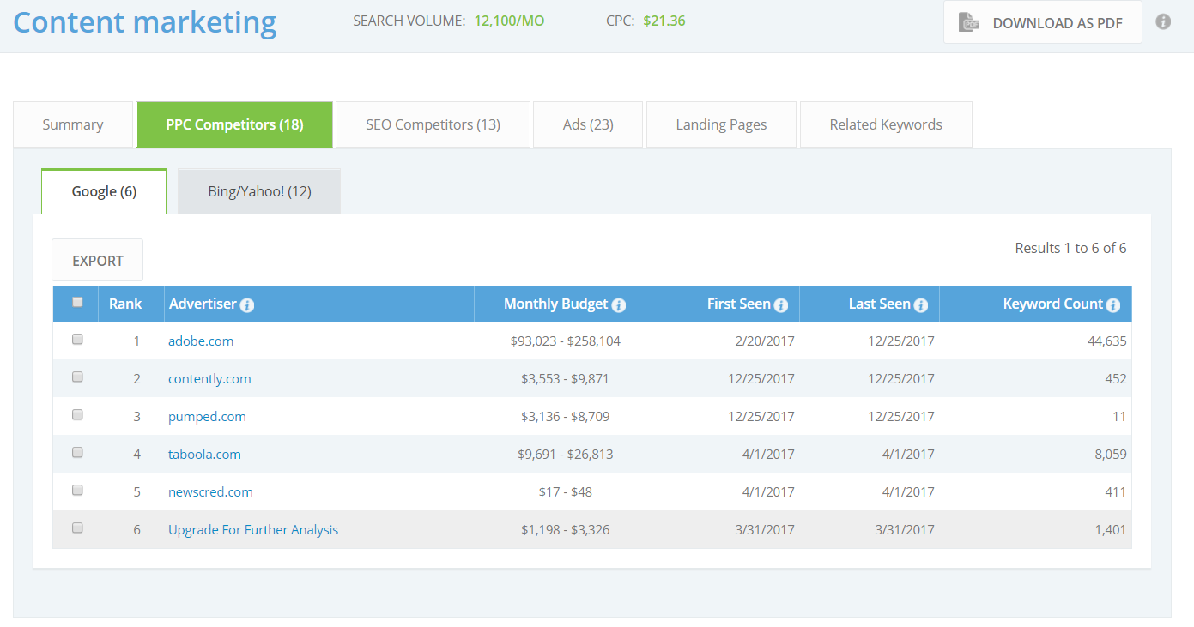This screenshot has height=627, width=1194.
Task: Go to the Ads (23) tab
Action: (x=588, y=125)
